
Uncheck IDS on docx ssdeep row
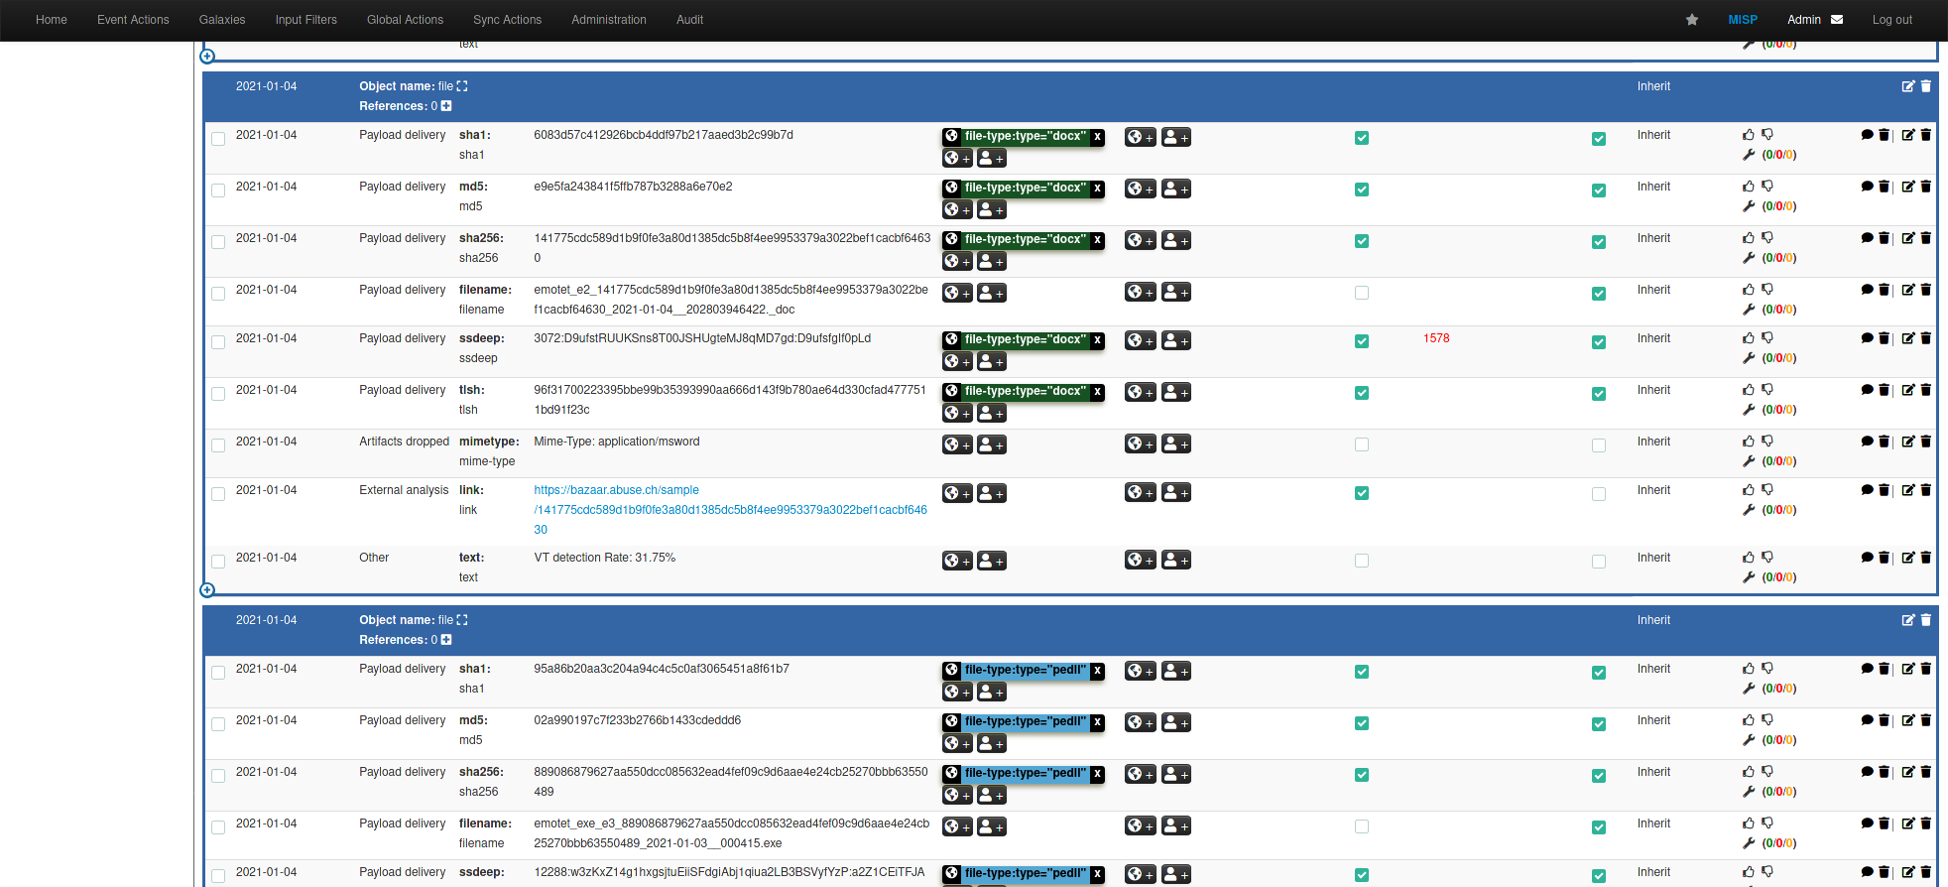click(1599, 342)
